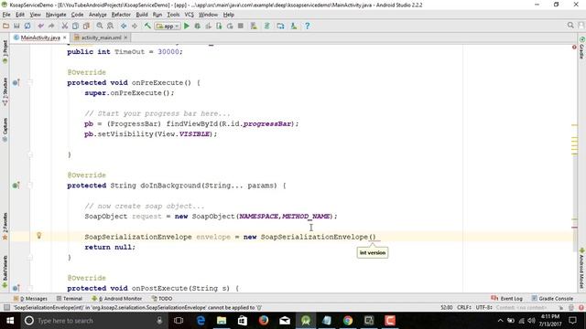Click the Windows Start button
The height and width of the screenshot is (329, 586).
coord(10,321)
